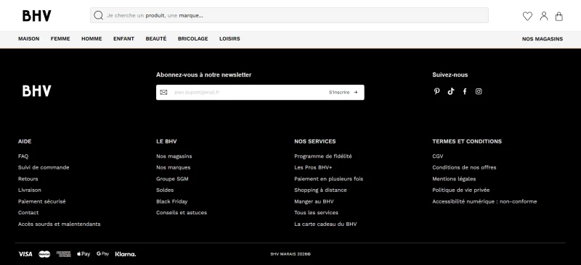
Task: Open Nos magasins footer link
Action: [x=174, y=156]
